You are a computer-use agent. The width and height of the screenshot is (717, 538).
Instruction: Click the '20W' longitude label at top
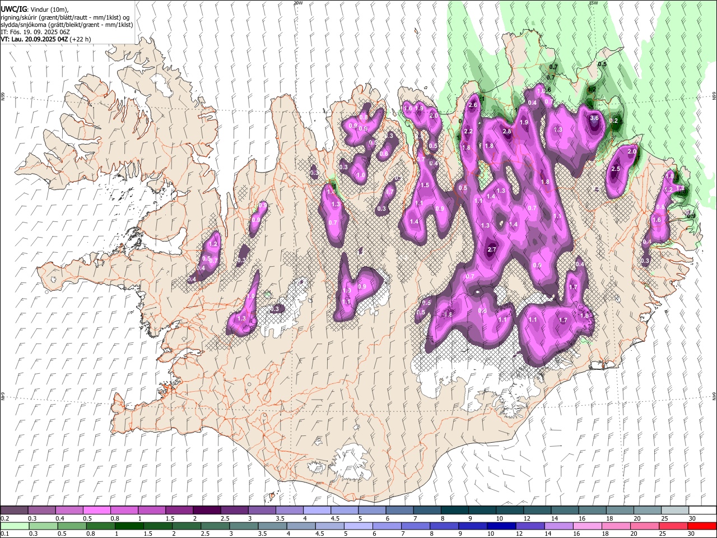[298, 3]
